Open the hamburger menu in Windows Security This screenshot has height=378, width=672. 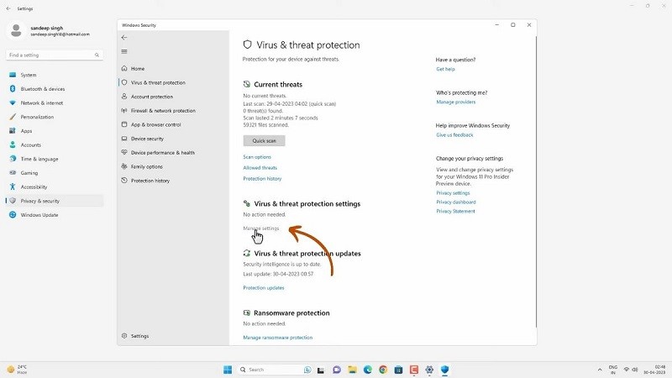coord(124,51)
